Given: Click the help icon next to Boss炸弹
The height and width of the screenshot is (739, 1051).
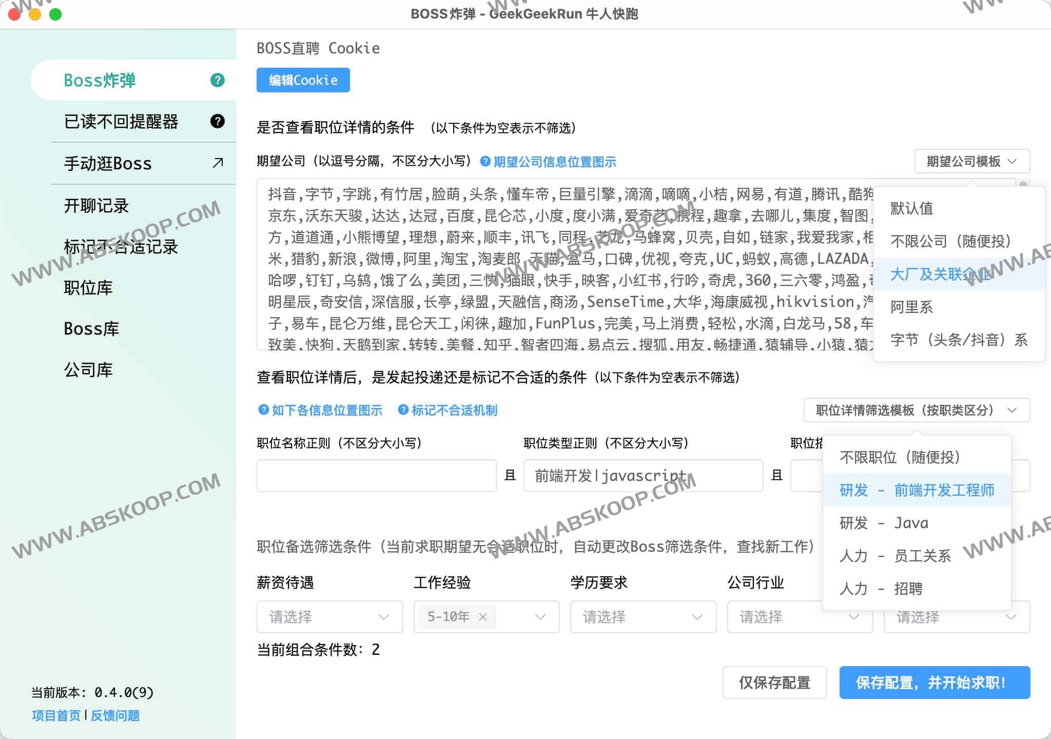Looking at the screenshot, I should [x=217, y=80].
